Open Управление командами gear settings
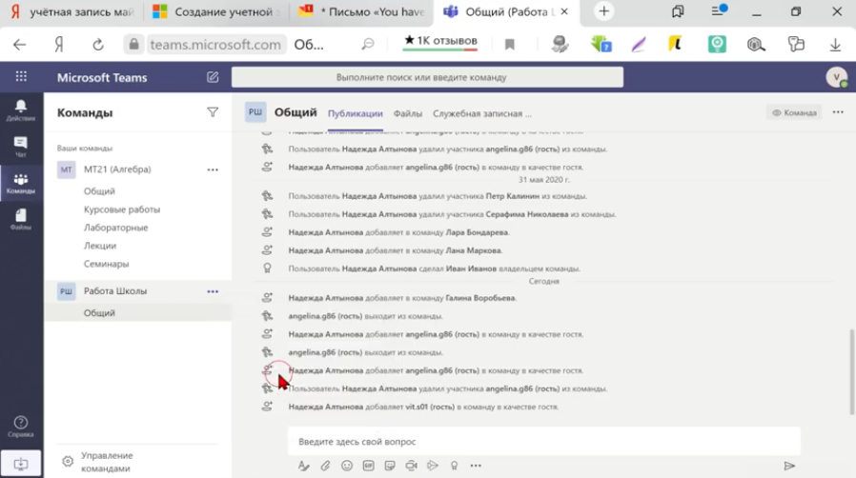 [68, 461]
